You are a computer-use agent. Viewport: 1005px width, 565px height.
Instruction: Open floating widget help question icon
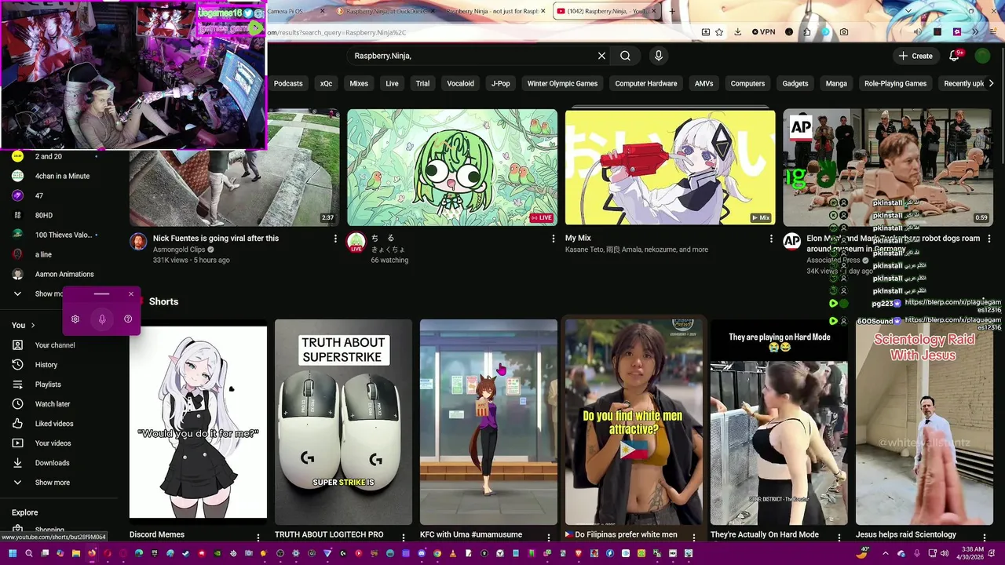click(x=128, y=319)
